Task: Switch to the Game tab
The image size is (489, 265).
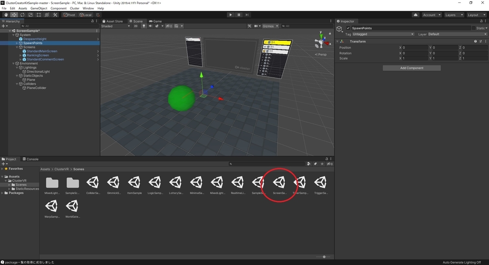Action: tap(155, 21)
